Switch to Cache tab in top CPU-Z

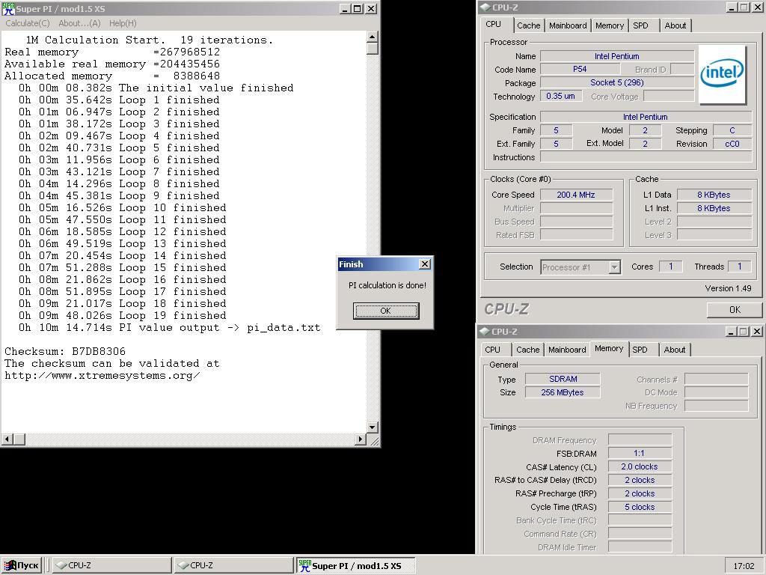[x=529, y=25]
